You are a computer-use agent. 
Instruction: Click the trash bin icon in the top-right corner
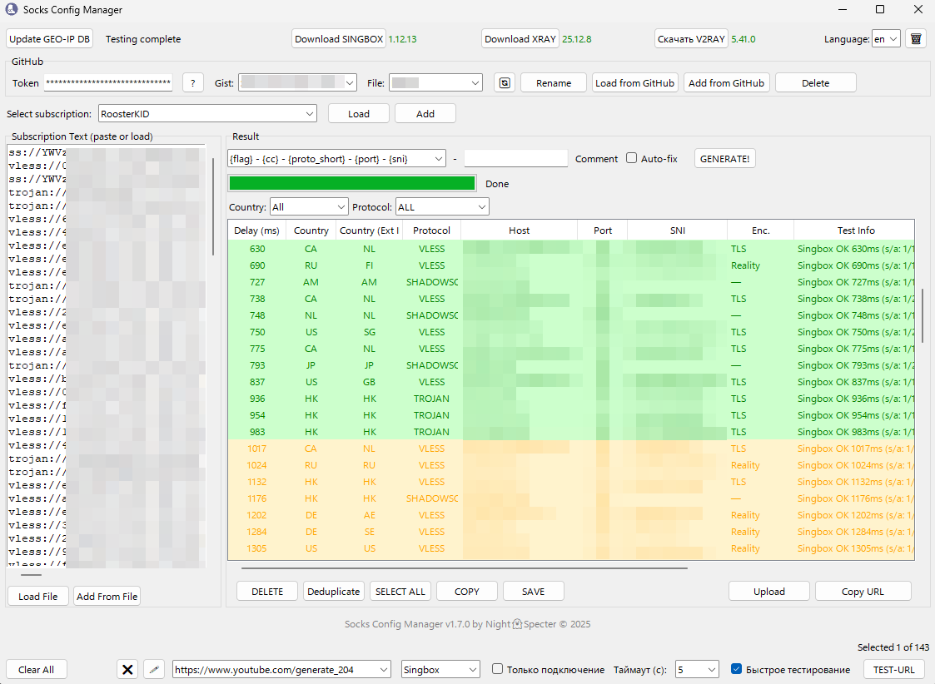click(x=915, y=38)
